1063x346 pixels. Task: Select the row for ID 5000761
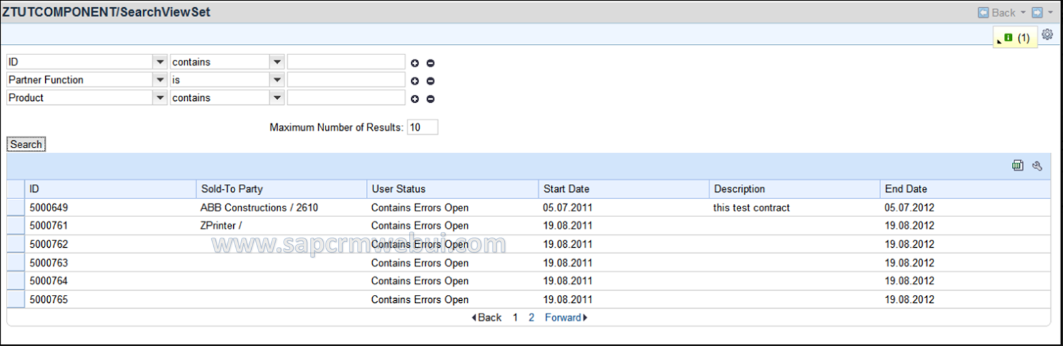click(x=16, y=226)
